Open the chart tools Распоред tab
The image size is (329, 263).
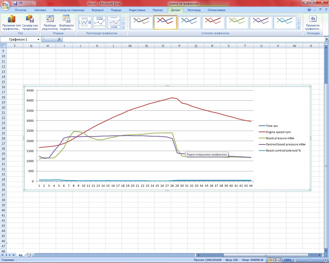[x=194, y=10]
